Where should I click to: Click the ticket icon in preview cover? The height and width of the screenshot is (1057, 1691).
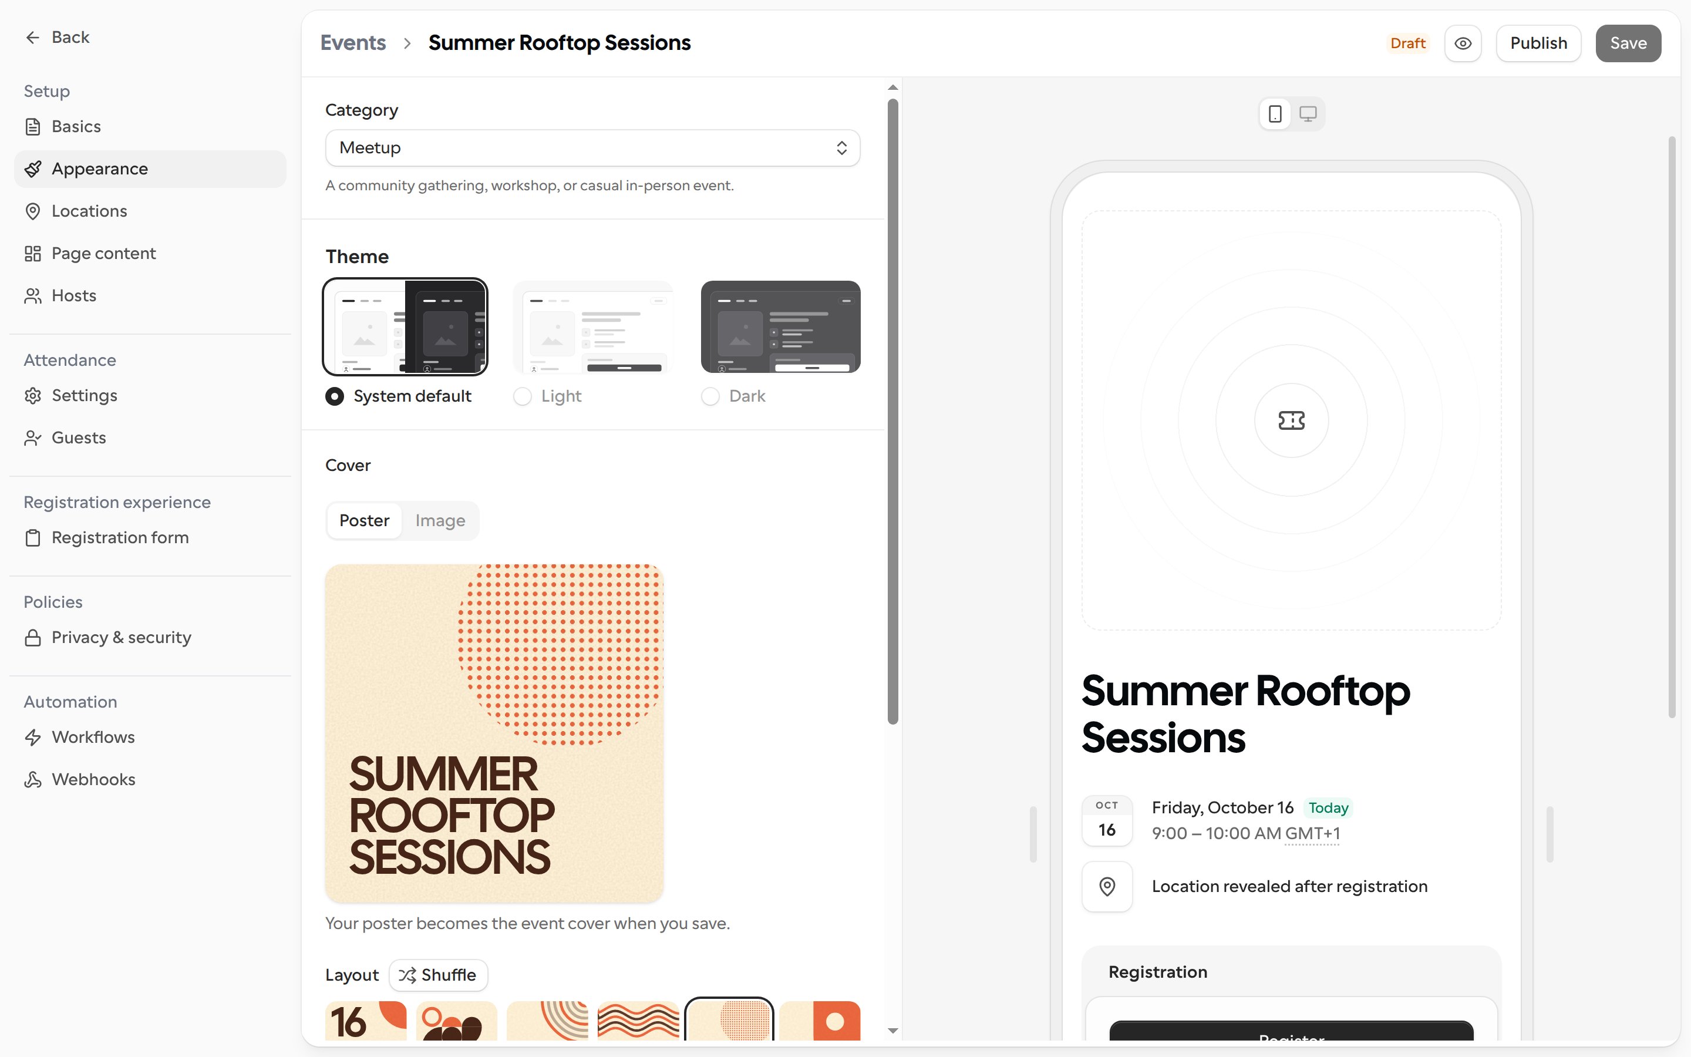tap(1291, 420)
